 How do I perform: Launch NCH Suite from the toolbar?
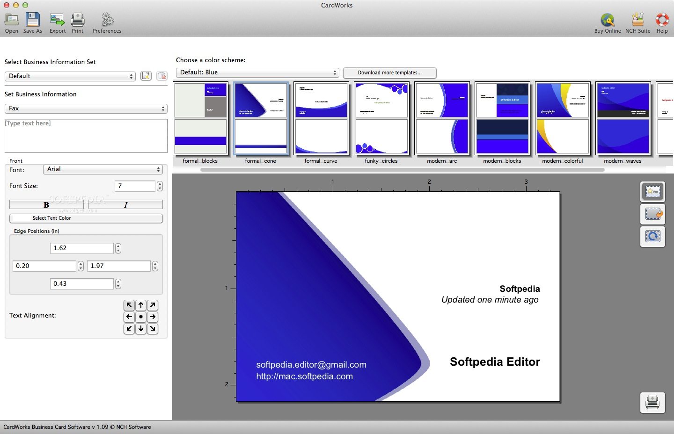point(637,22)
